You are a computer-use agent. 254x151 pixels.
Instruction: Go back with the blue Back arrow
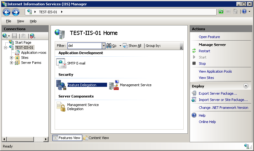(7, 12)
